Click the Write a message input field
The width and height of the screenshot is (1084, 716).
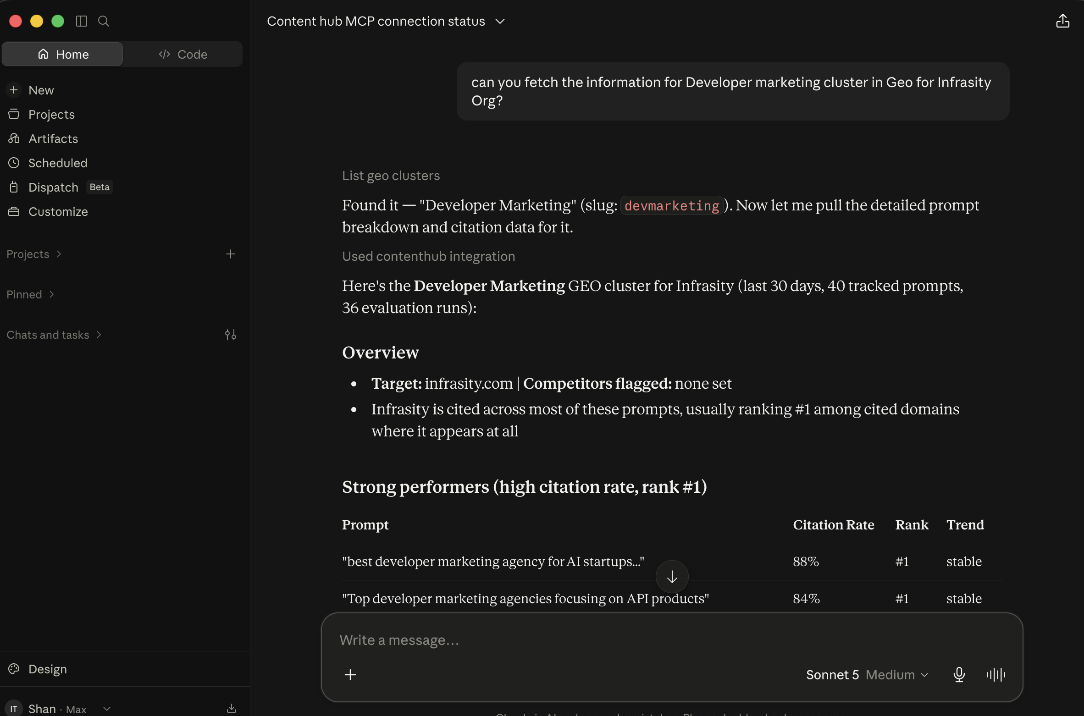672,640
